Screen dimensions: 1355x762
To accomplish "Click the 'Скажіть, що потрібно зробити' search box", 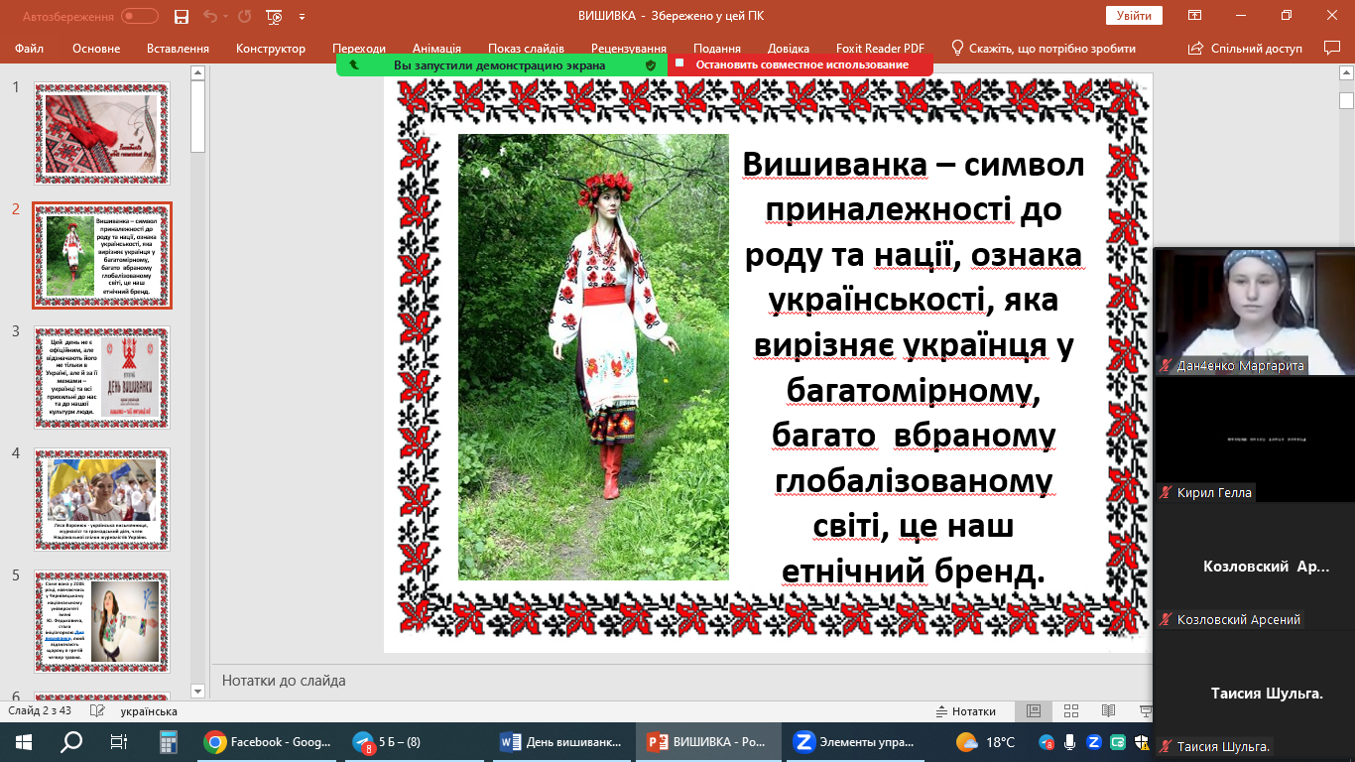I will click(1044, 49).
